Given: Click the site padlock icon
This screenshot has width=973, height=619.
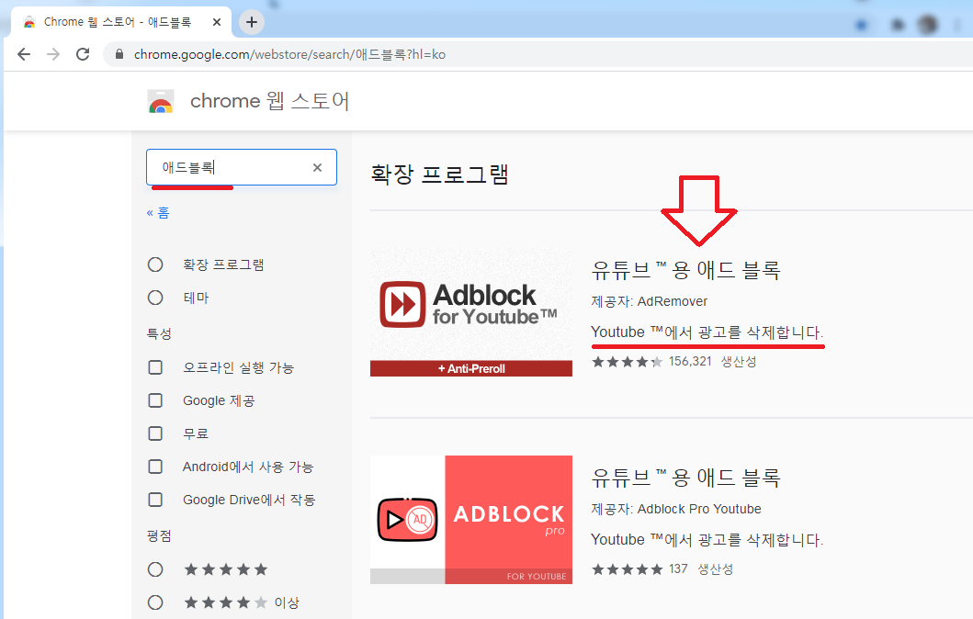Looking at the screenshot, I should click(x=119, y=54).
